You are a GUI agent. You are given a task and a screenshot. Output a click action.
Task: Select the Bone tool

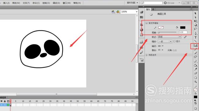click(x=196, y=61)
